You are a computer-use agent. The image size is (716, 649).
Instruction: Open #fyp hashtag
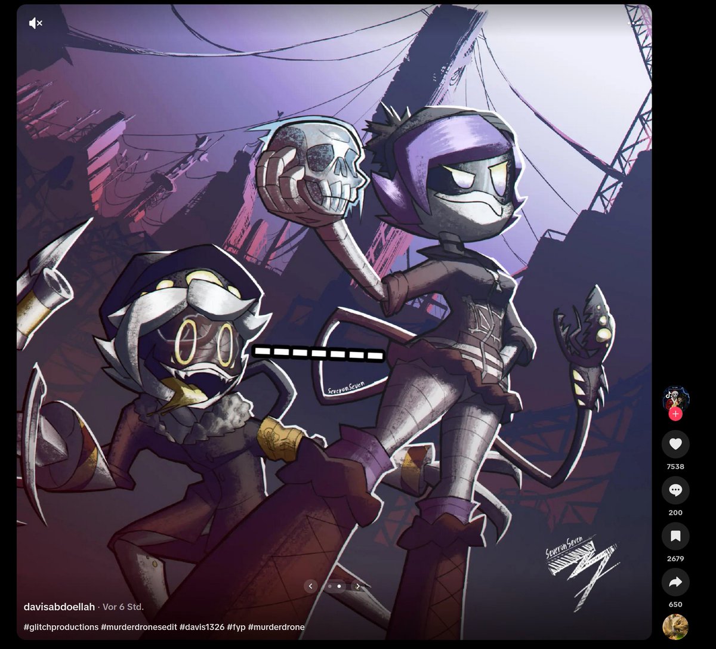point(236,627)
